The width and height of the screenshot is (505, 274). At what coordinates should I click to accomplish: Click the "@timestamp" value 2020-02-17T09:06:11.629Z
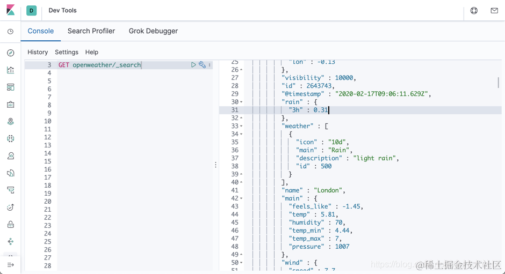click(381, 94)
